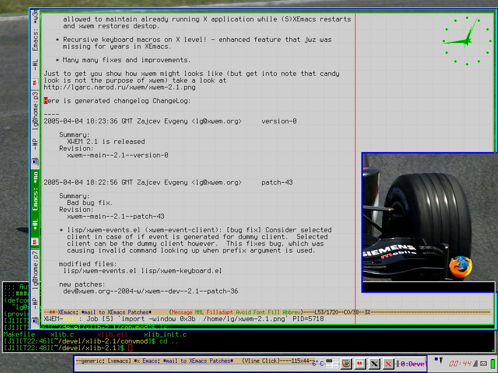Click 'Many many fixes and improvements.' bullet
The height and width of the screenshot is (373, 498).
(x=123, y=60)
